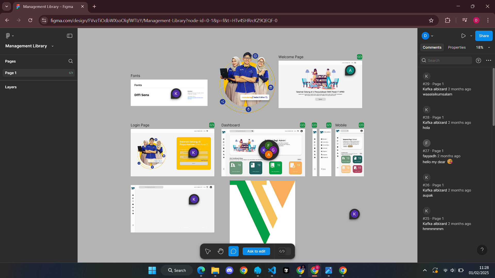Open Discord from the Windows taskbar
Viewport: 495px width, 278px height.
coord(229,270)
